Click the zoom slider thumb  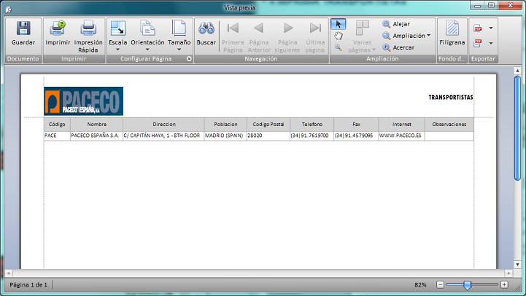click(x=467, y=285)
